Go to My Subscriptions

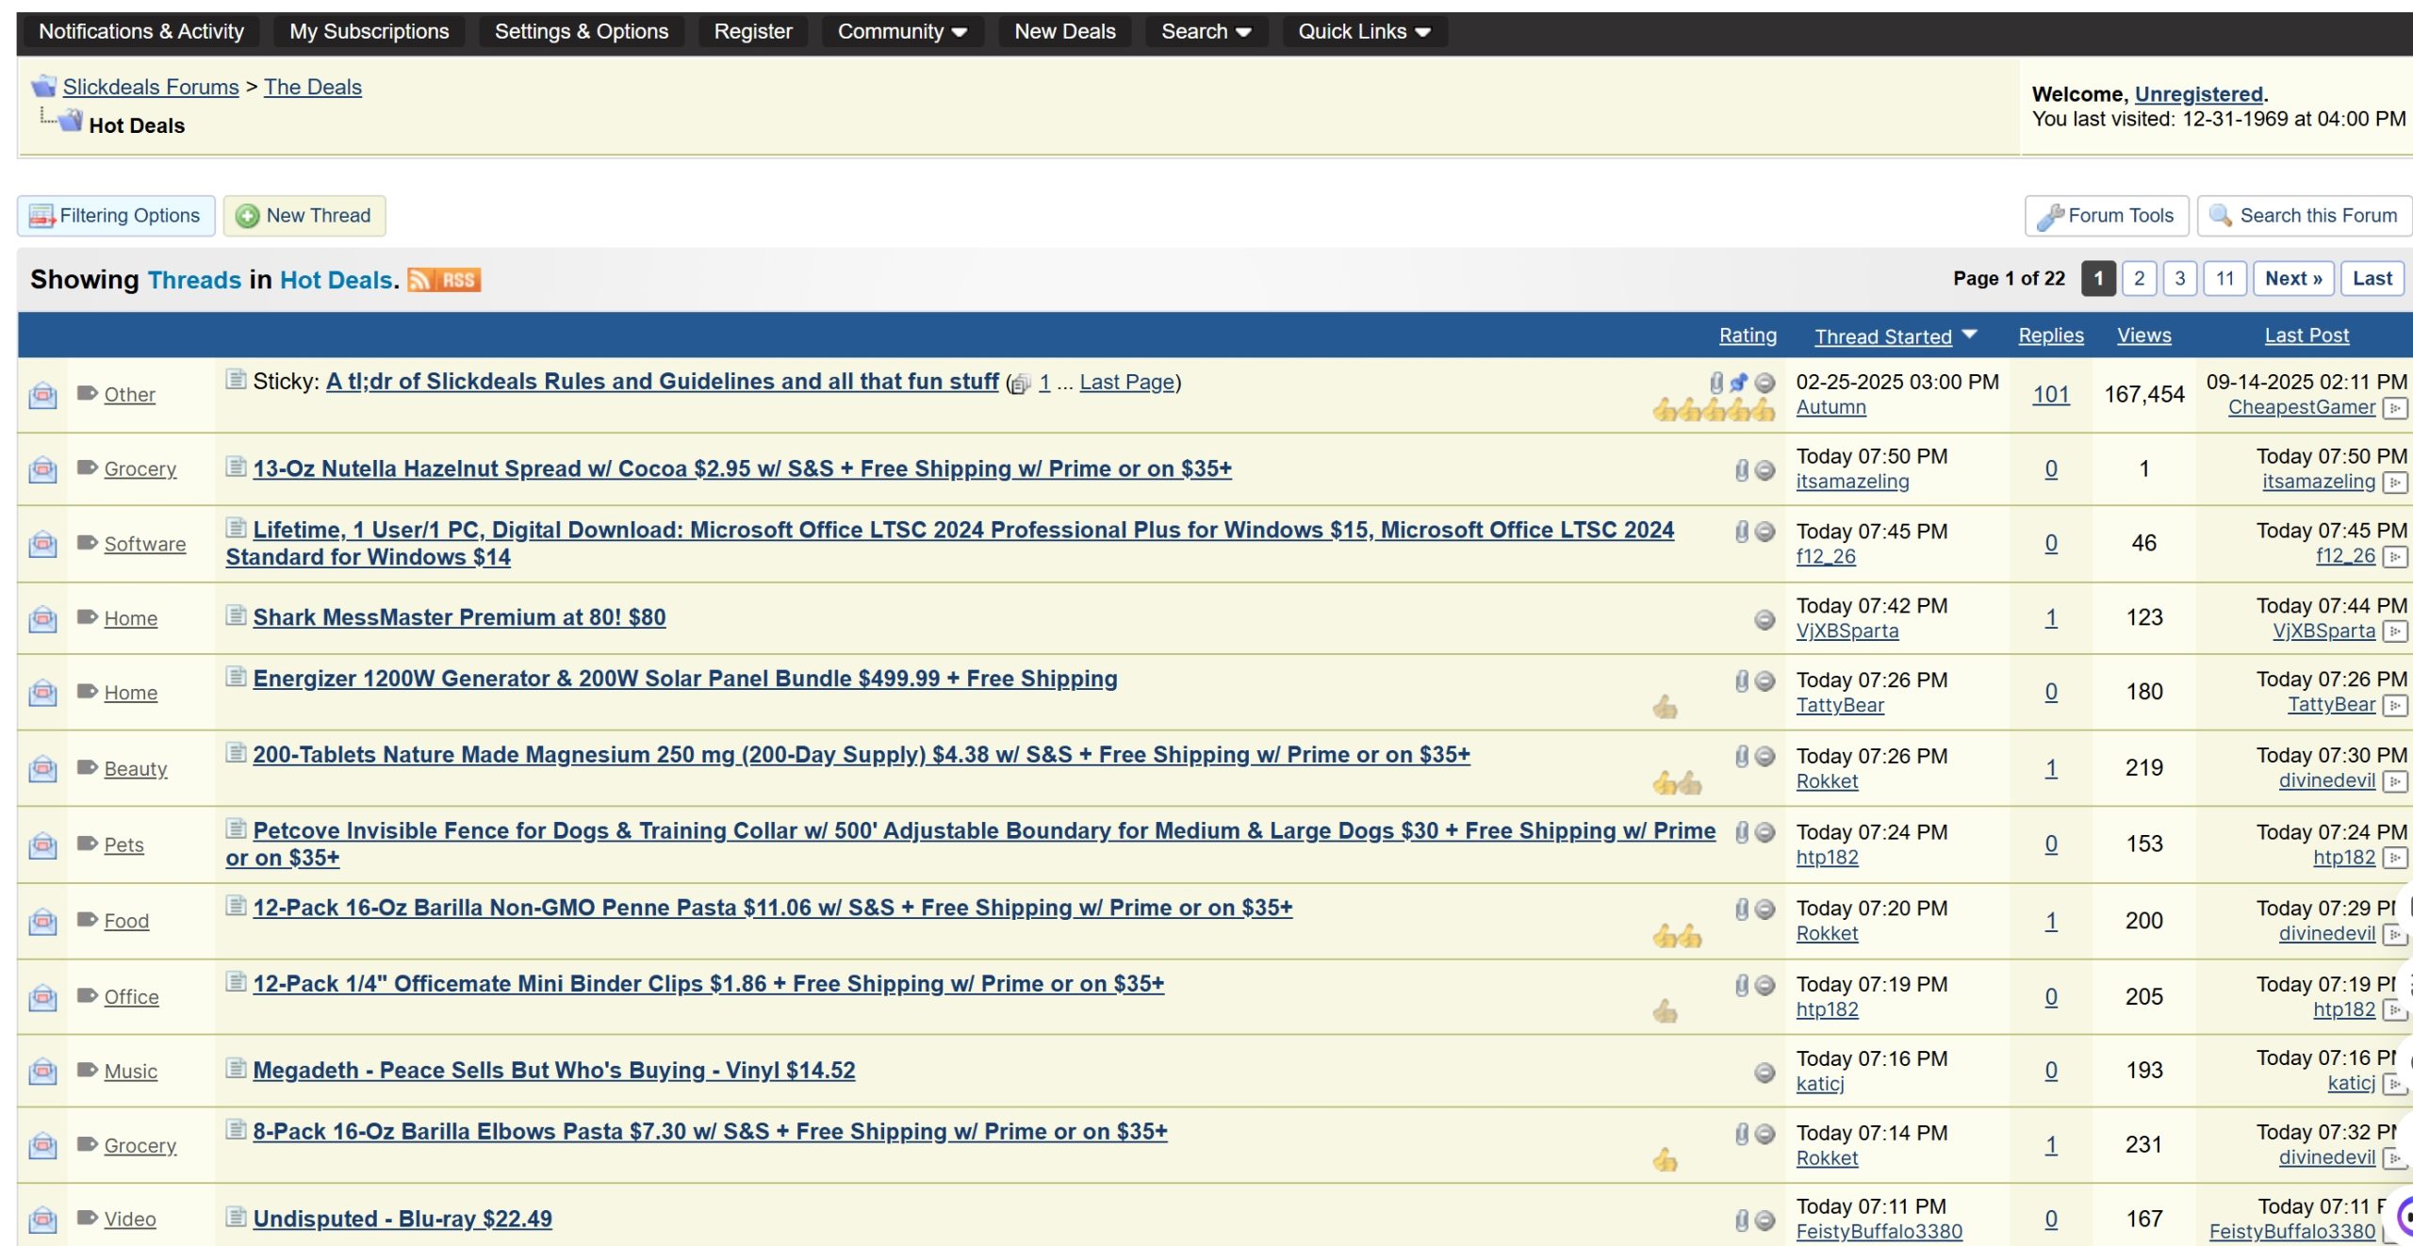(369, 31)
